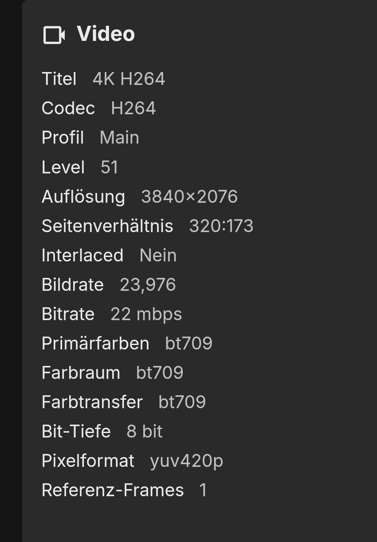This screenshot has height=542, width=377.
Task: Click the Primärfarben value bt709
Action: (x=188, y=343)
